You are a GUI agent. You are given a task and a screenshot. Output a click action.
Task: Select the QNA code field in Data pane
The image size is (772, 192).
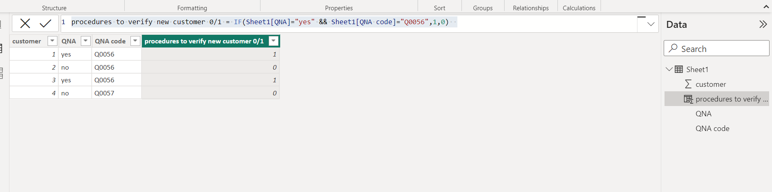coord(713,129)
